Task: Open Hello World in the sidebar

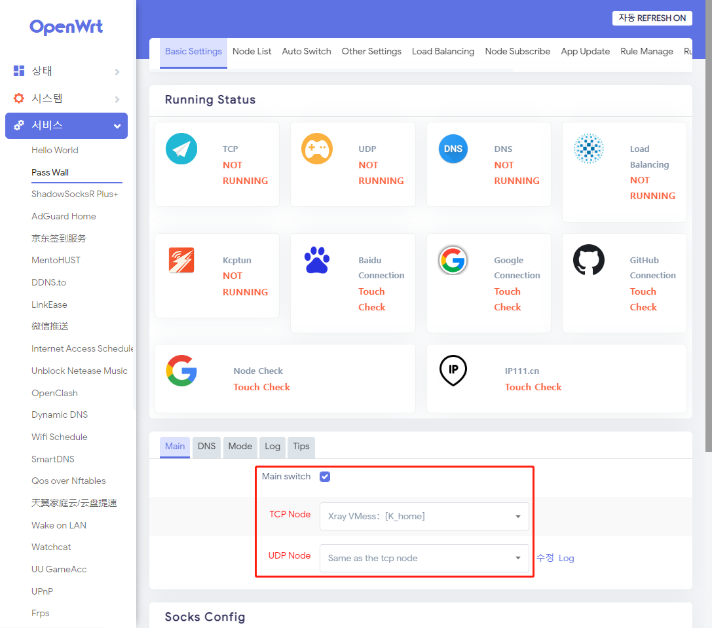Action: coord(55,151)
